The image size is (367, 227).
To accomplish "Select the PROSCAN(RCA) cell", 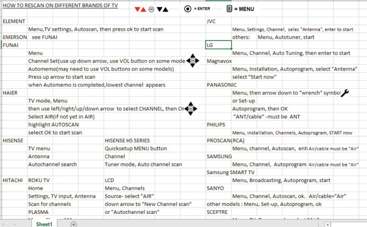I will tap(225, 141).
